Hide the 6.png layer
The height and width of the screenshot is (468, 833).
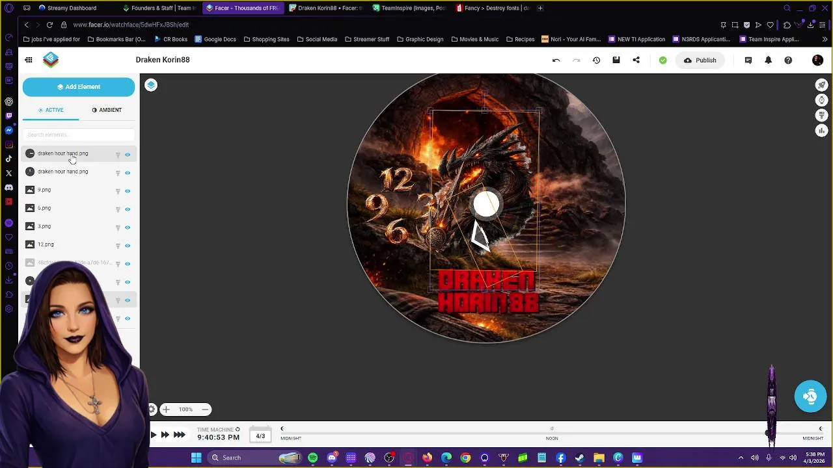click(x=128, y=209)
